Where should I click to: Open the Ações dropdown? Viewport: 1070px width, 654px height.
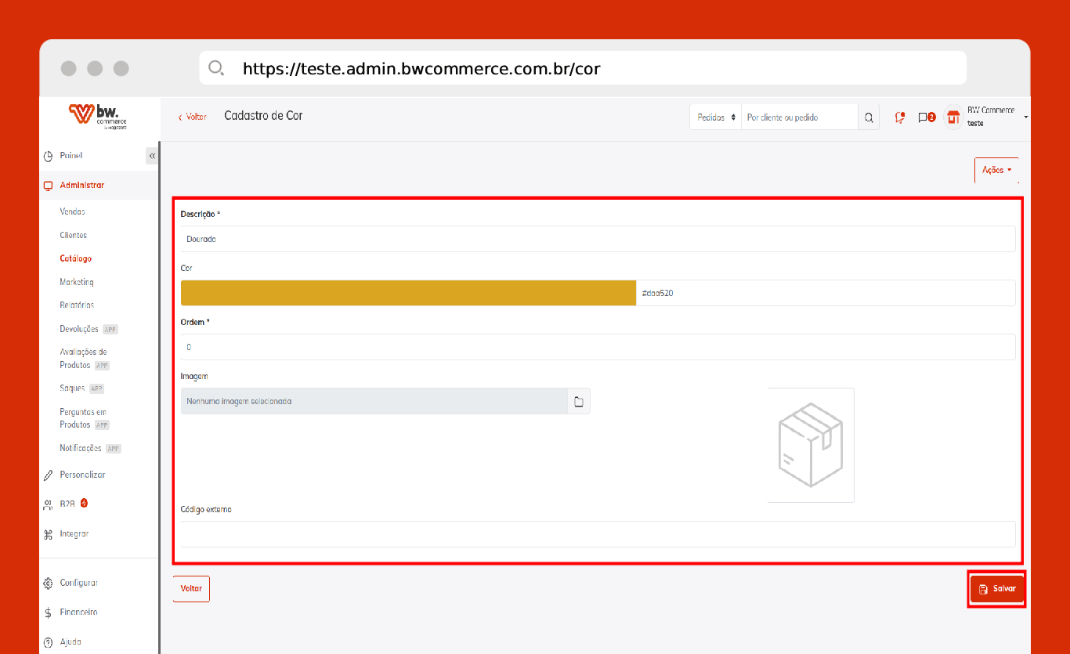(996, 170)
